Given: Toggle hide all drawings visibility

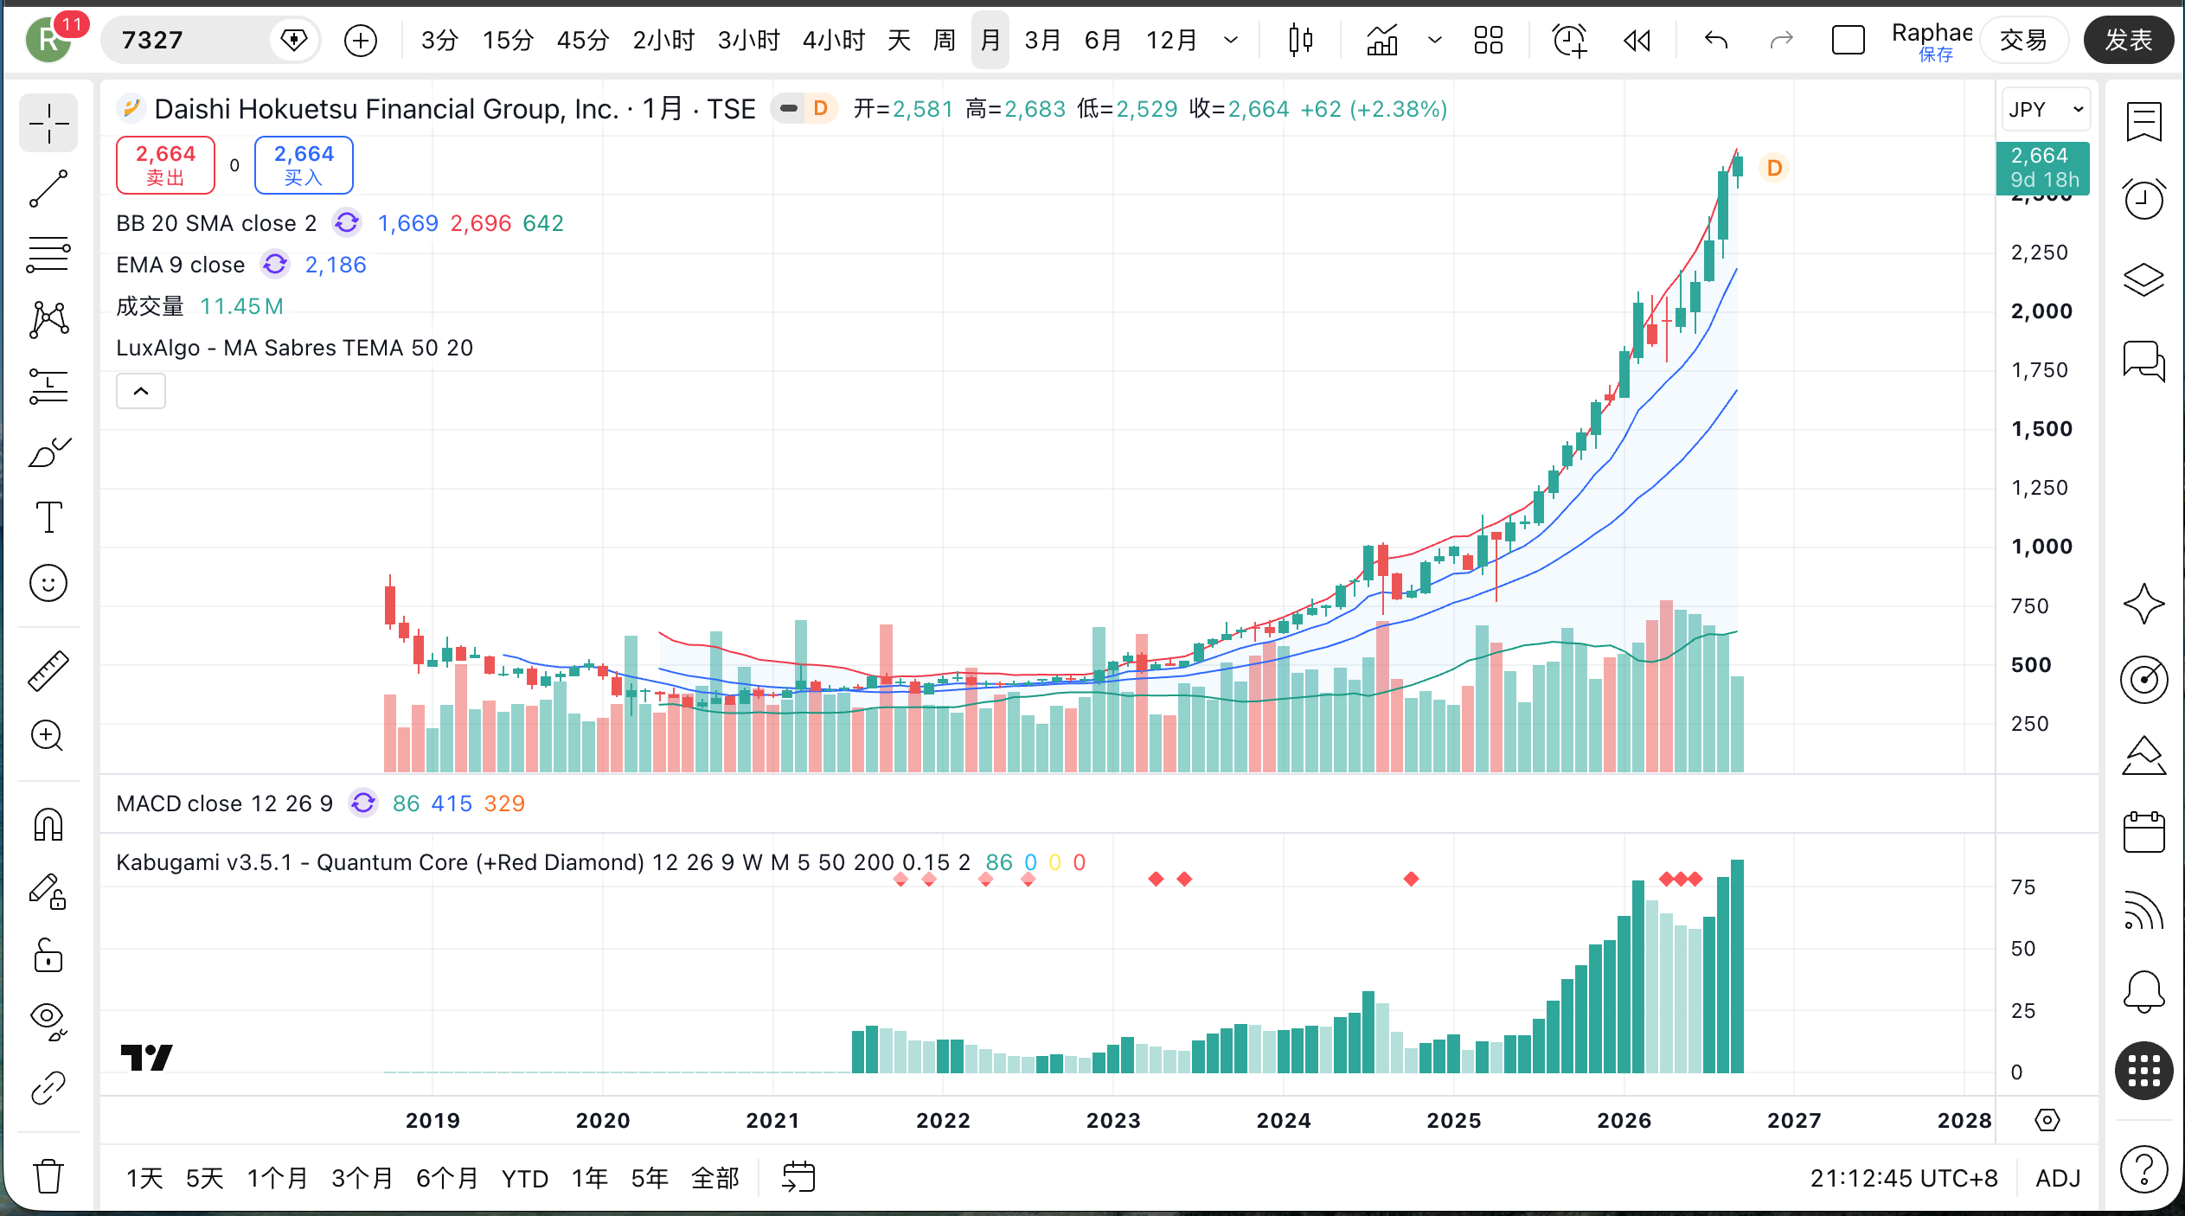Looking at the screenshot, I should point(48,1021).
